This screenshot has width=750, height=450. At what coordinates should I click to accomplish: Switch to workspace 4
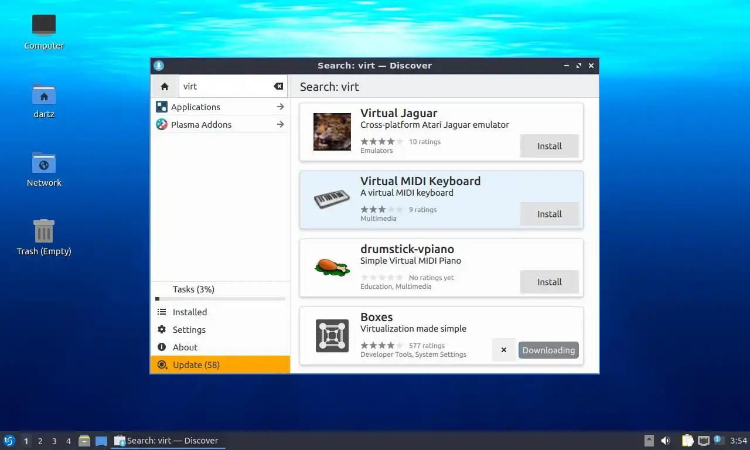68,441
